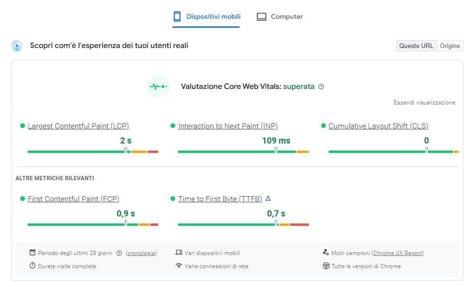Image resolution: width=470 pixels, height=287 pixels.
Task: Click the computer monitor icon near Computer tab
Action: [261, 16]
